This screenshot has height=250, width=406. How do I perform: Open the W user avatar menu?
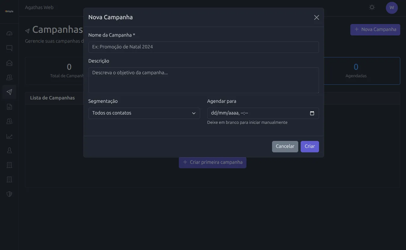coord(392,8)
